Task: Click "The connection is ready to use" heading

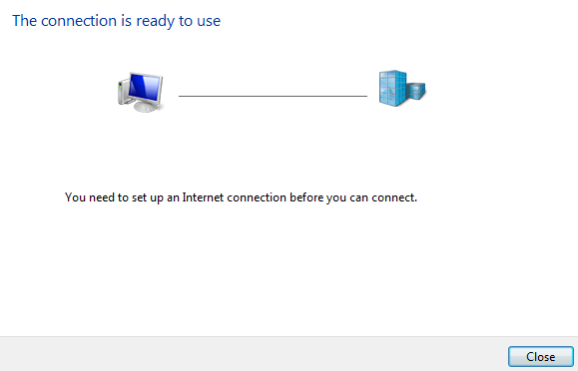Action: (x=117, y=21)
